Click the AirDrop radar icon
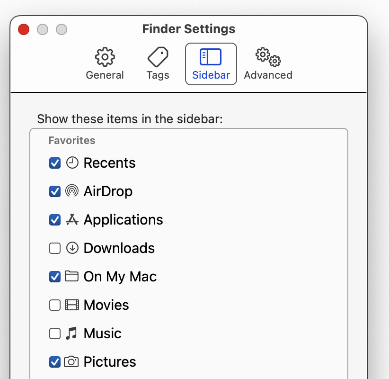The image size is (389, 379). (x=71, y=191)
